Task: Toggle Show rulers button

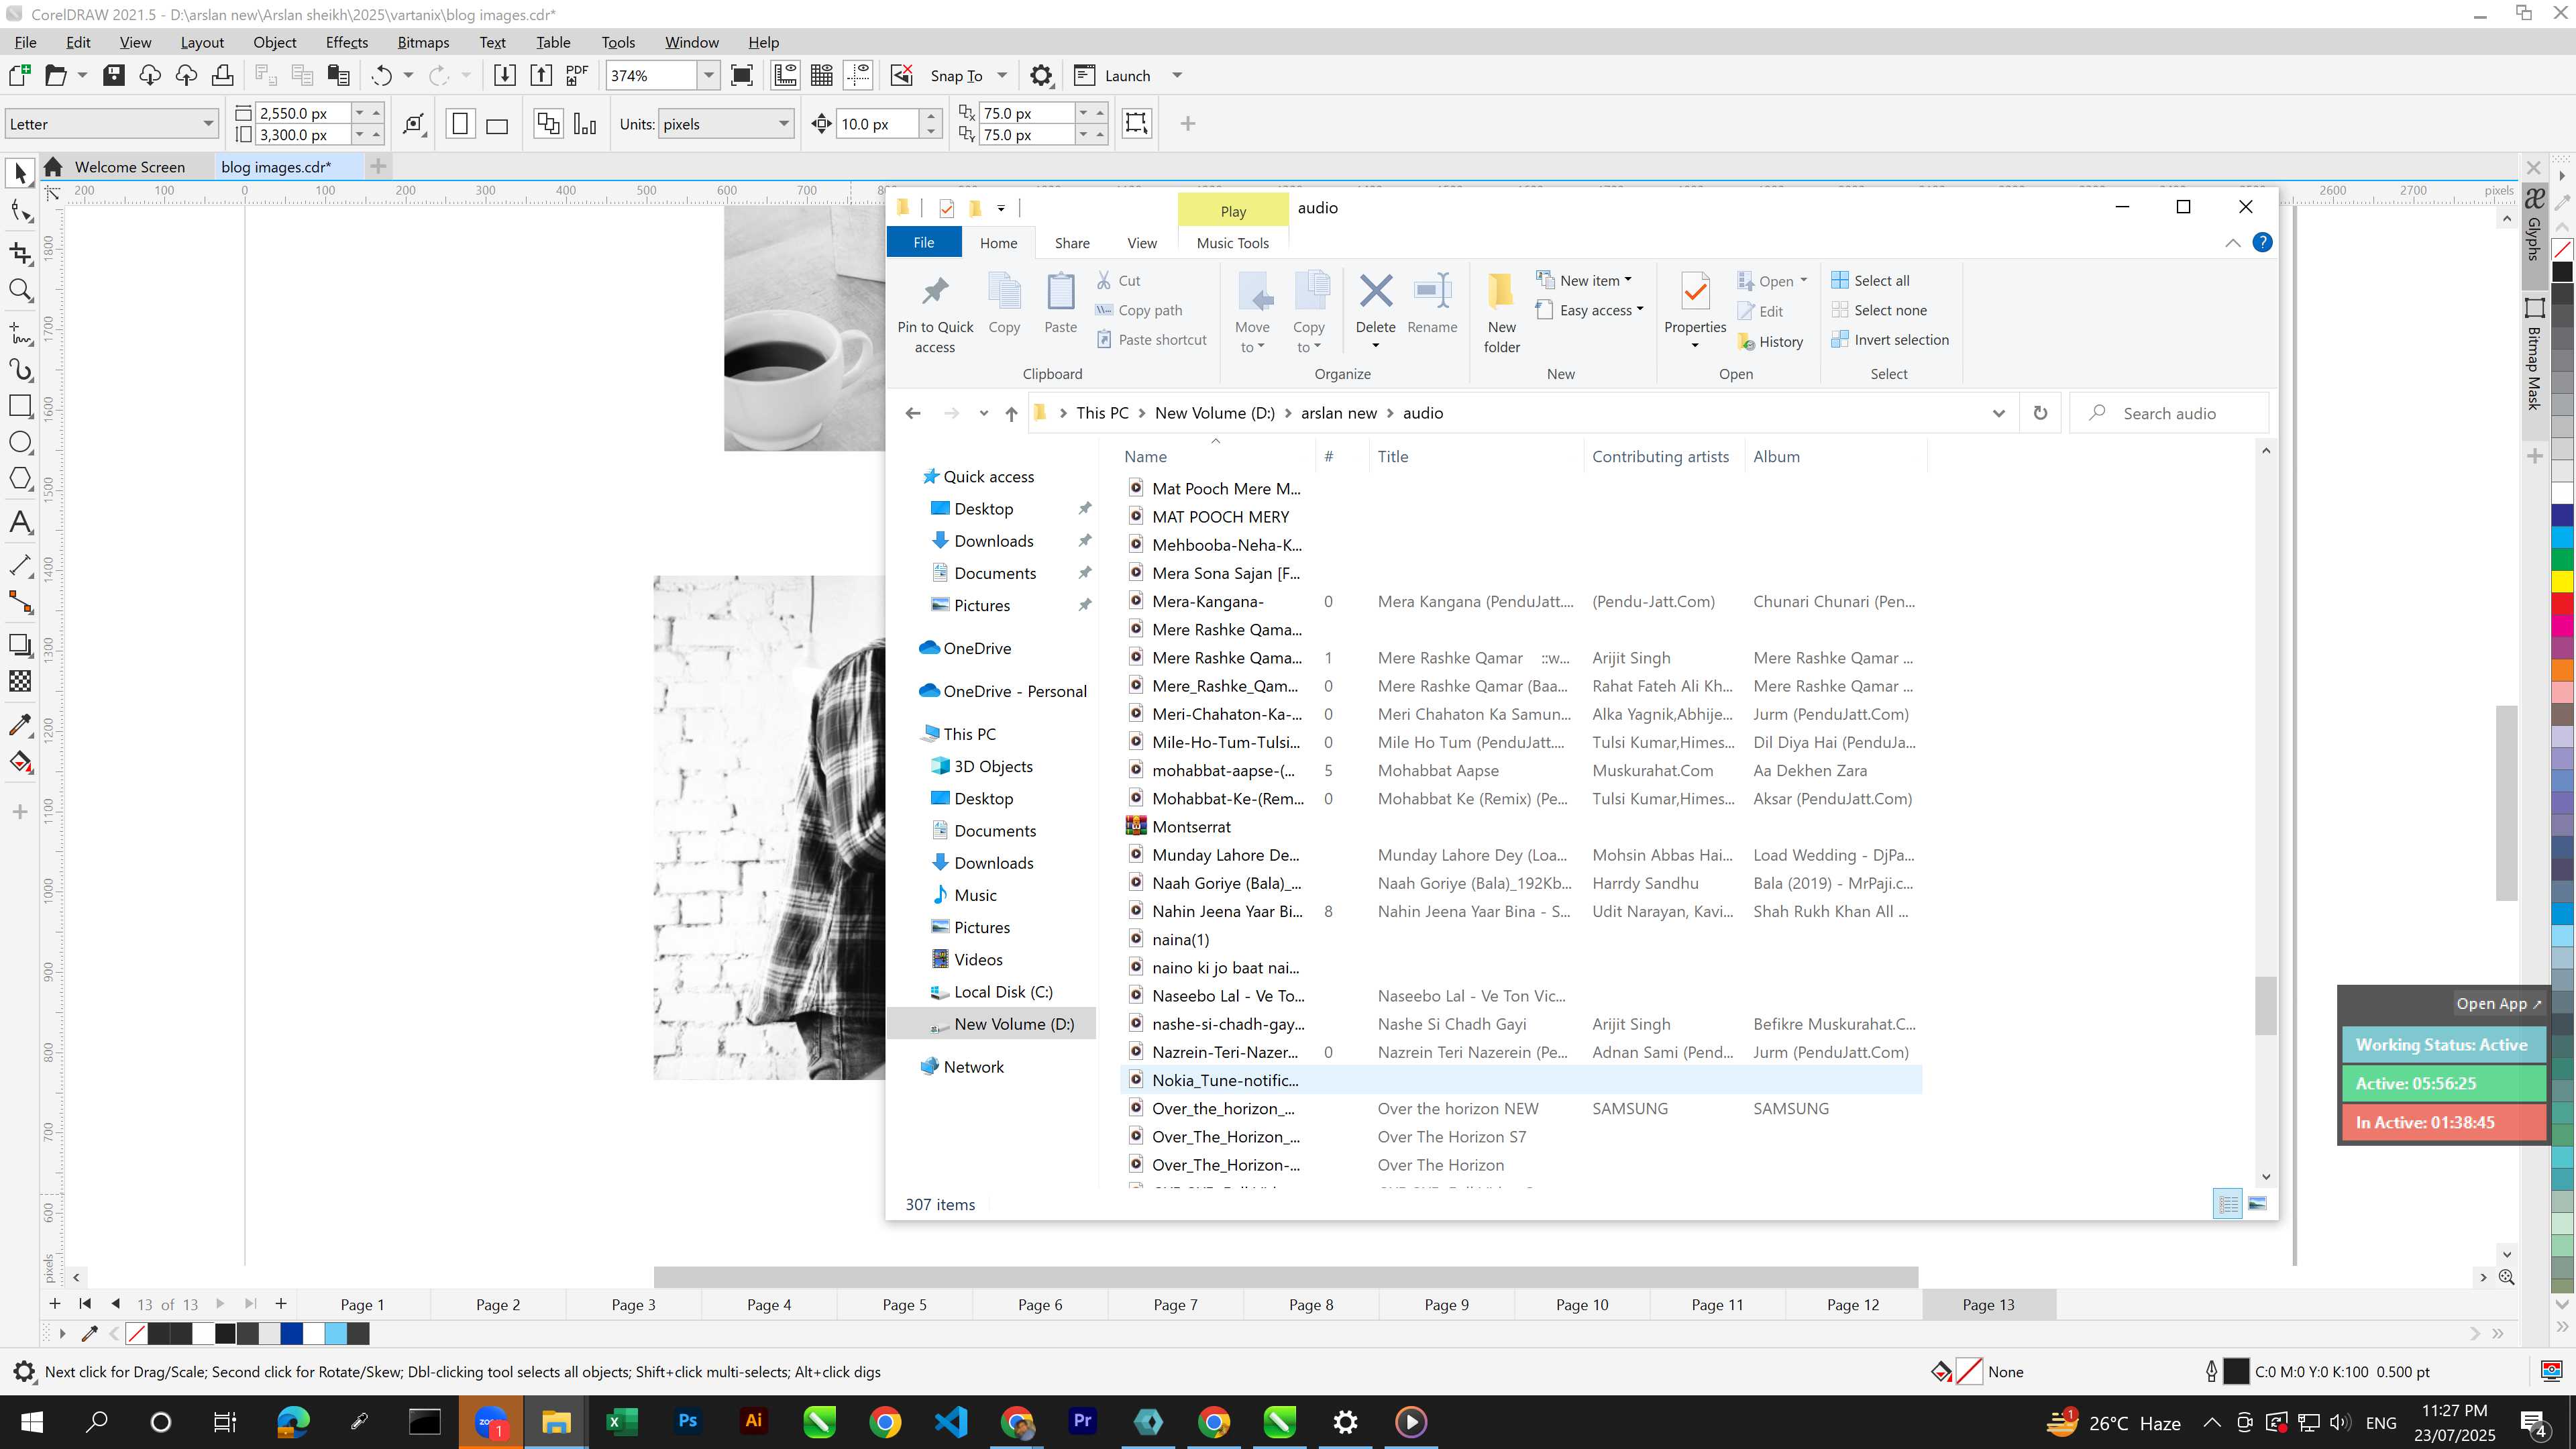Action: [786, 75]
